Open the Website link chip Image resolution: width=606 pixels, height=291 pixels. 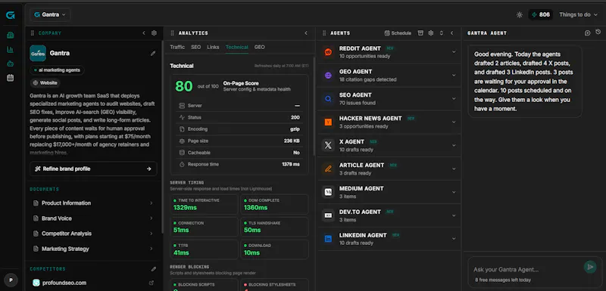click(45, 83)
